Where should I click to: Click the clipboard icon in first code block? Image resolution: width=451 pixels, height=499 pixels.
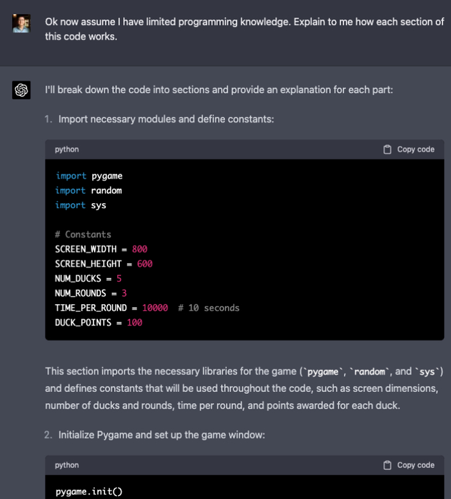387,150
